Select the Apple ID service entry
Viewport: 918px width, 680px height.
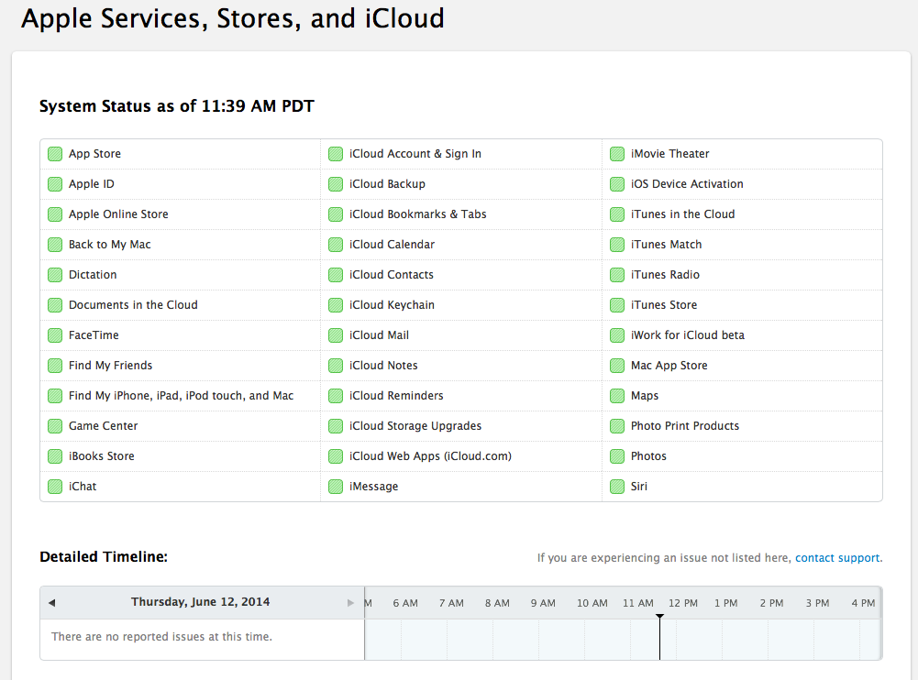pos(92,184)
